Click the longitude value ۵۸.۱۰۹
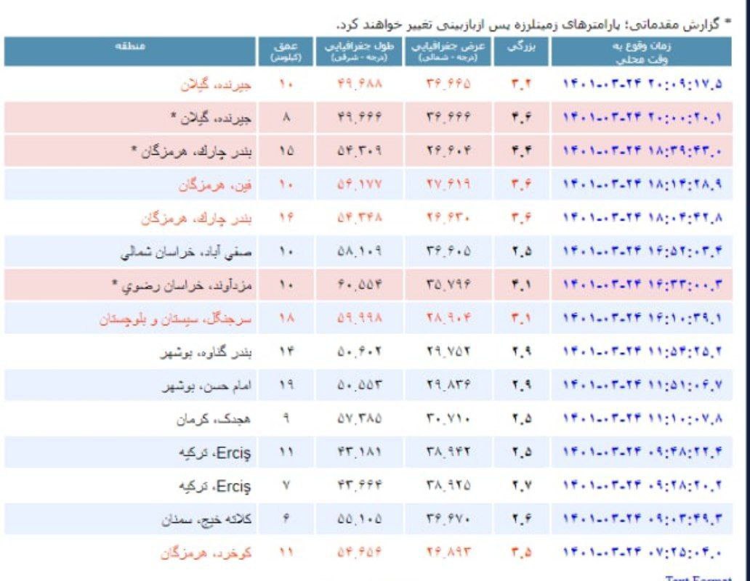The image size is (750, 581). (x=359, y=251)
